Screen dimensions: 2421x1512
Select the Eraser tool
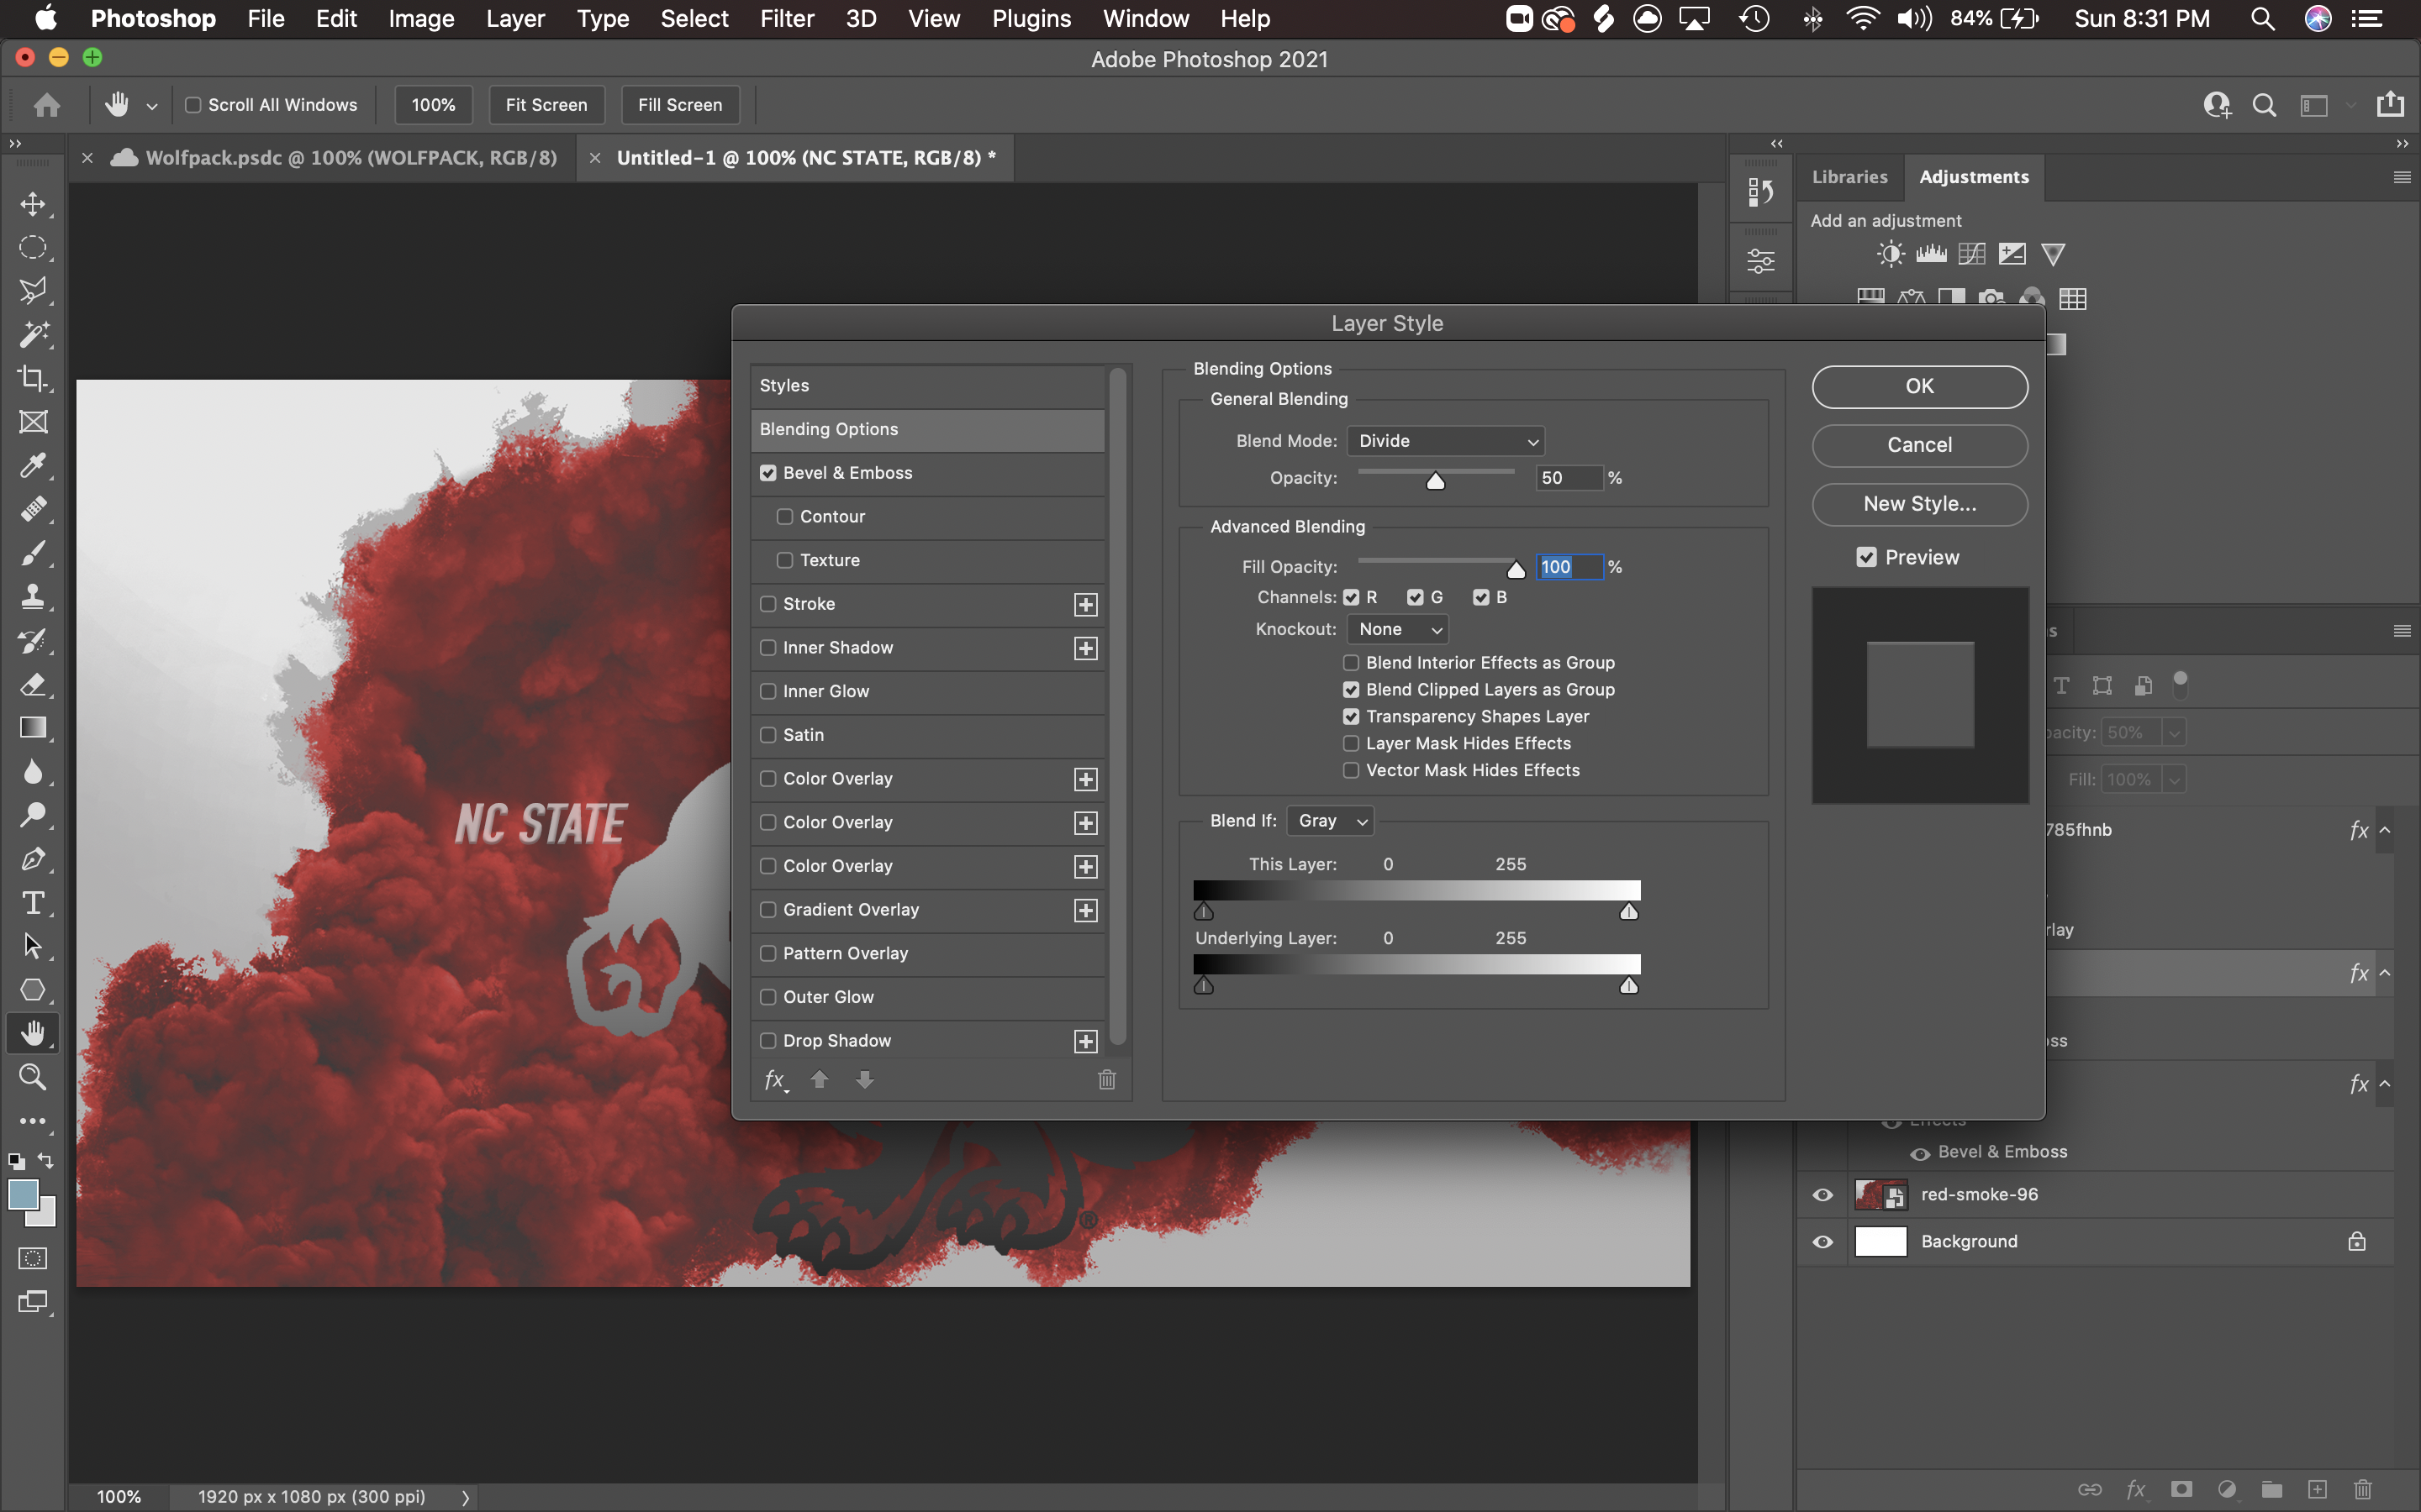point(33,685)
